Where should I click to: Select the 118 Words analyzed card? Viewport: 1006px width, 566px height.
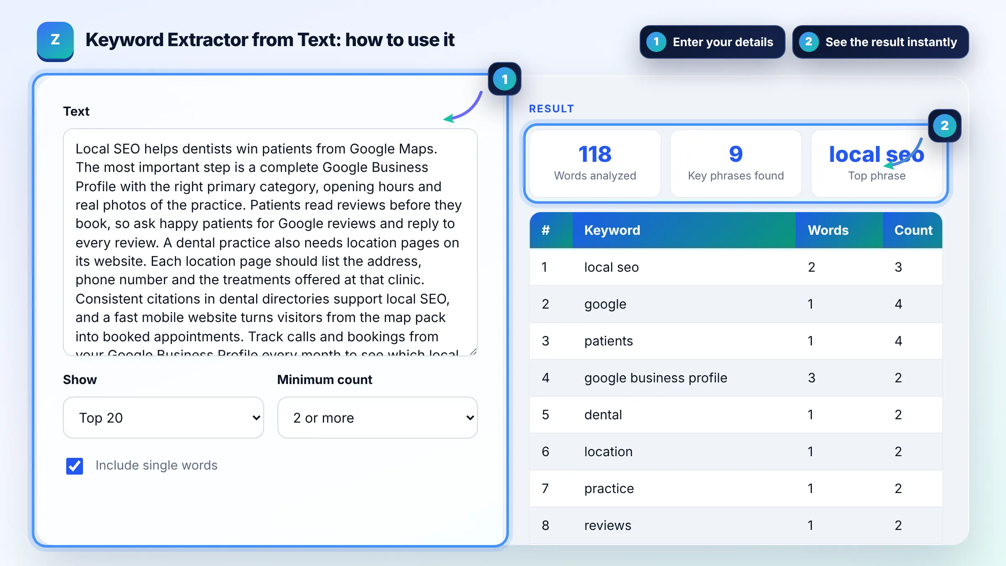click(595, 163)
